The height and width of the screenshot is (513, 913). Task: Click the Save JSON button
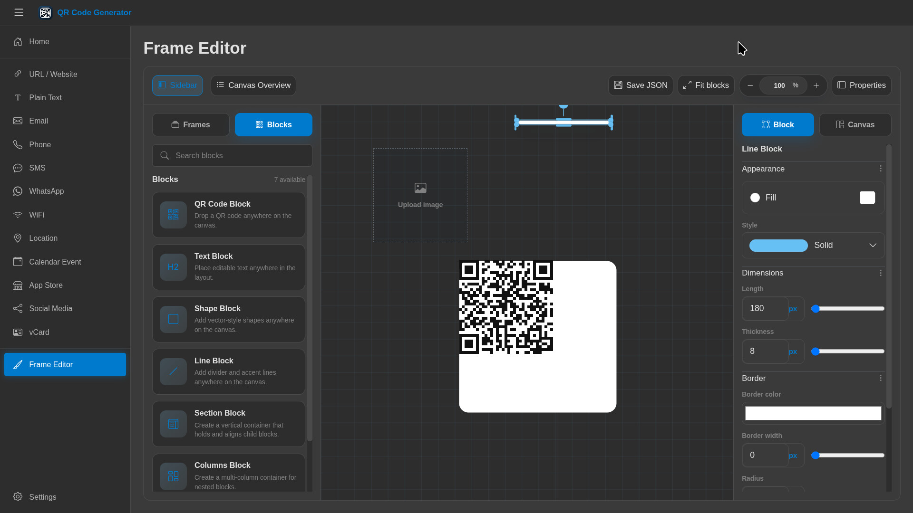point(641,85)
